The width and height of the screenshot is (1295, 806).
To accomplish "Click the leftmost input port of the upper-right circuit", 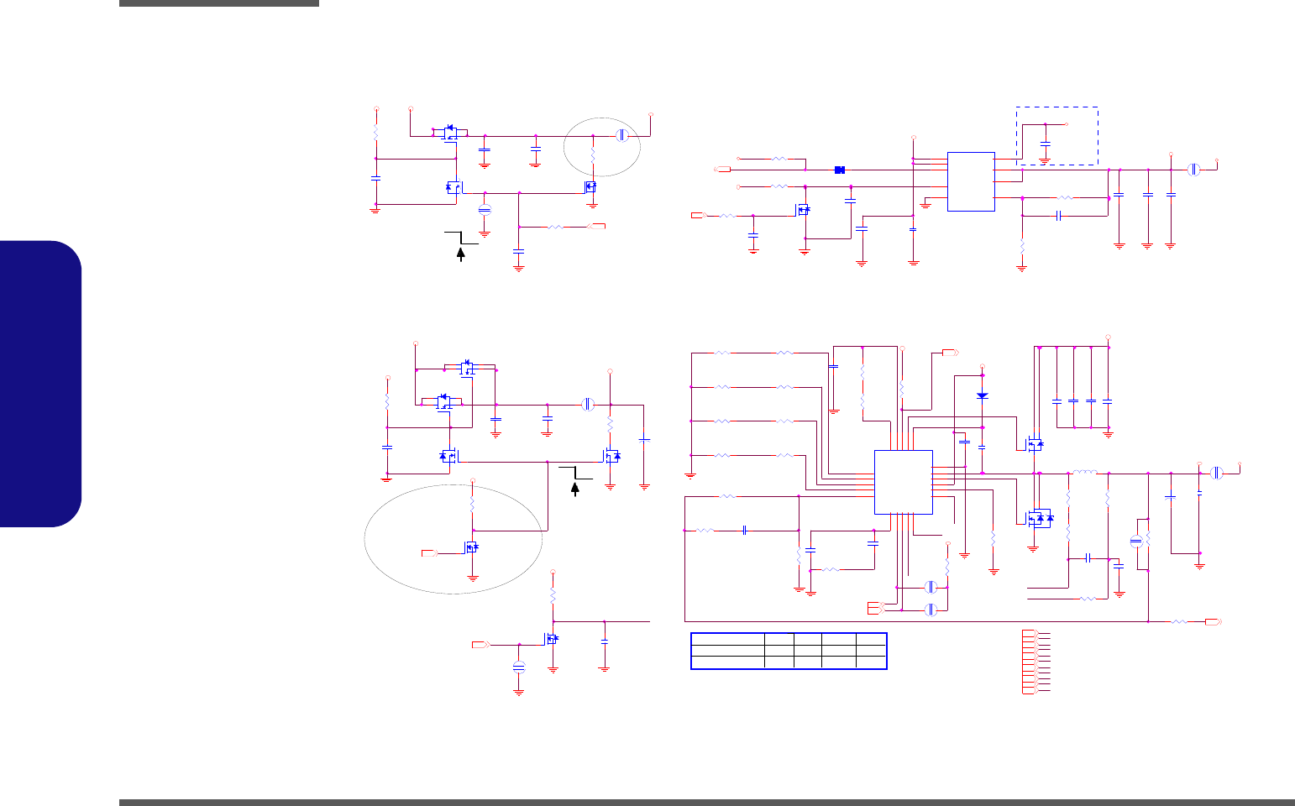I will pyautogui.click(x=699, y=216).
